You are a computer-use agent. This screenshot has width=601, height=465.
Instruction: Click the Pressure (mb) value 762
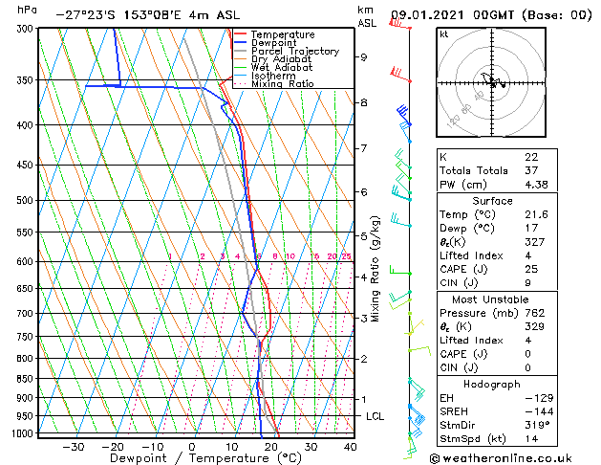point(535,313)
